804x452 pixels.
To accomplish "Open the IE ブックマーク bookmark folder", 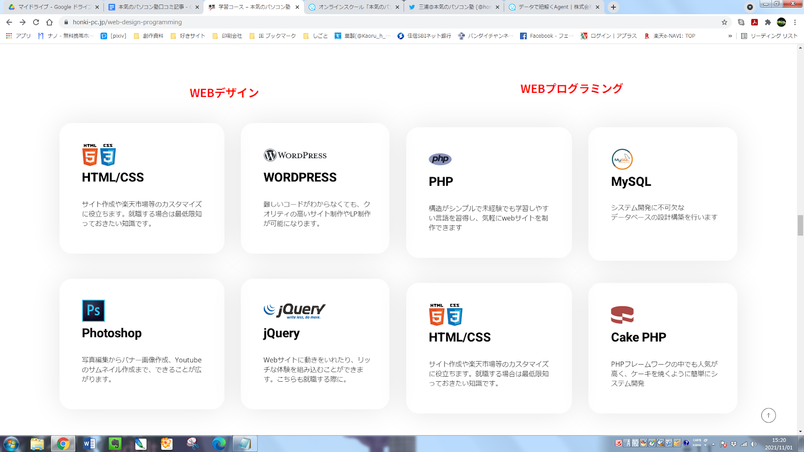I will click(272, 36).
